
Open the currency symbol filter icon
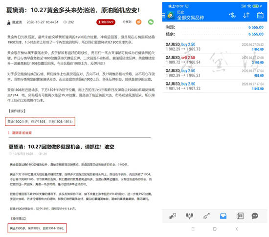coord(232,15)
